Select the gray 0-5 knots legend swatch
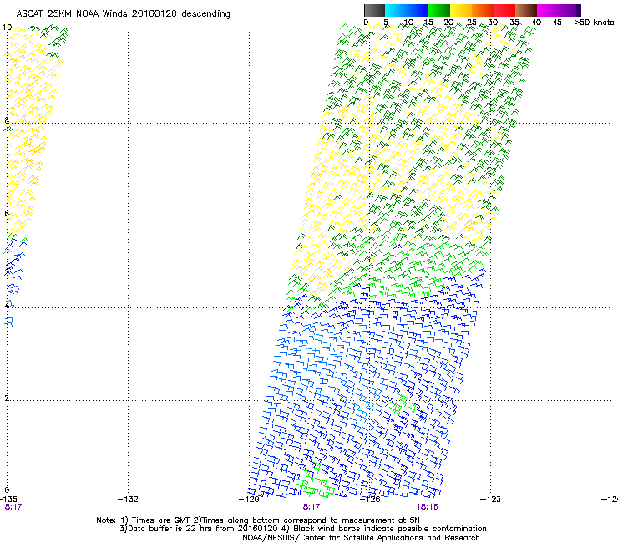 (x=374, y=10)
